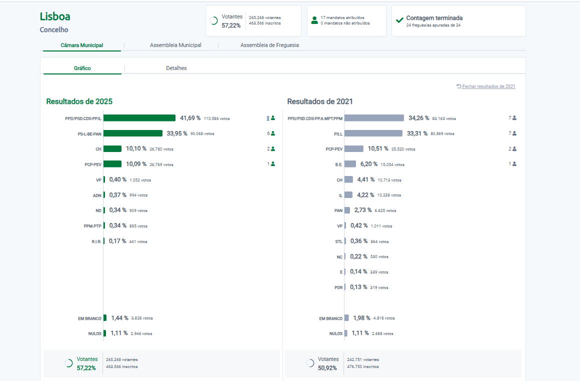Click the green person icon in mandatos card
Viewport: 580px width, 381px height.
314,20
